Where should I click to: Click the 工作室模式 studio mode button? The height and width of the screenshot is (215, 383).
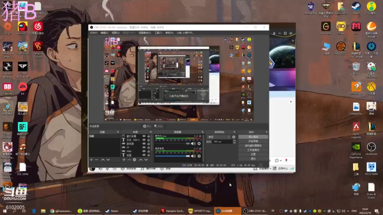tap(253, 150)
